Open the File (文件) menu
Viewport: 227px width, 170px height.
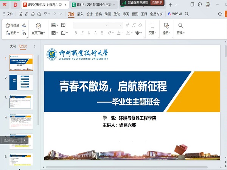point(8,14)
